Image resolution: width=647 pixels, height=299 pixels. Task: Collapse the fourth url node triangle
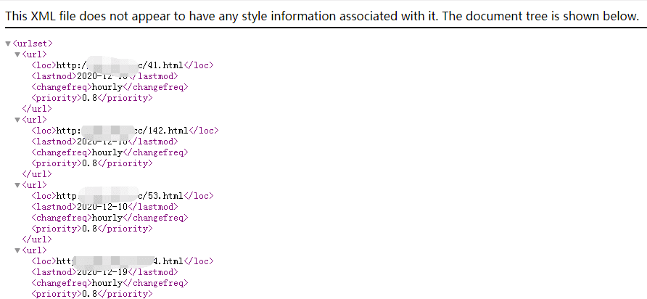(17, 250)
